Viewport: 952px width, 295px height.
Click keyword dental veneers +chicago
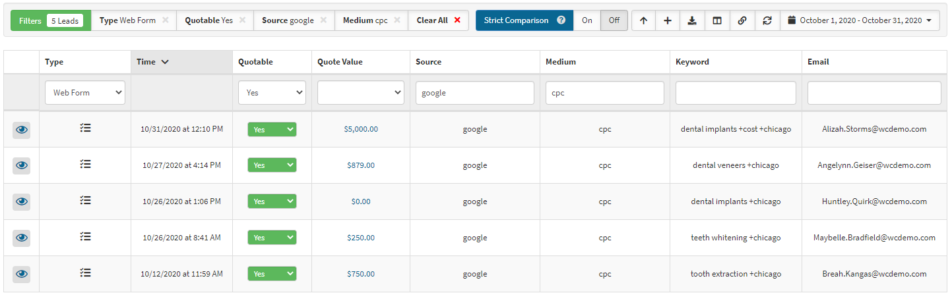click(x=736, y=166)
